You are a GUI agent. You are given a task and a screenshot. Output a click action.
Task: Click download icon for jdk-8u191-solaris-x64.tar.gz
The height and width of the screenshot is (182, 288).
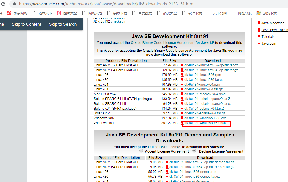[x=182, y=113]
